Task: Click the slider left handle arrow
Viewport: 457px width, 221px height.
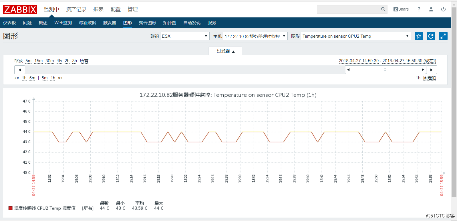Action: click(348, 70)
